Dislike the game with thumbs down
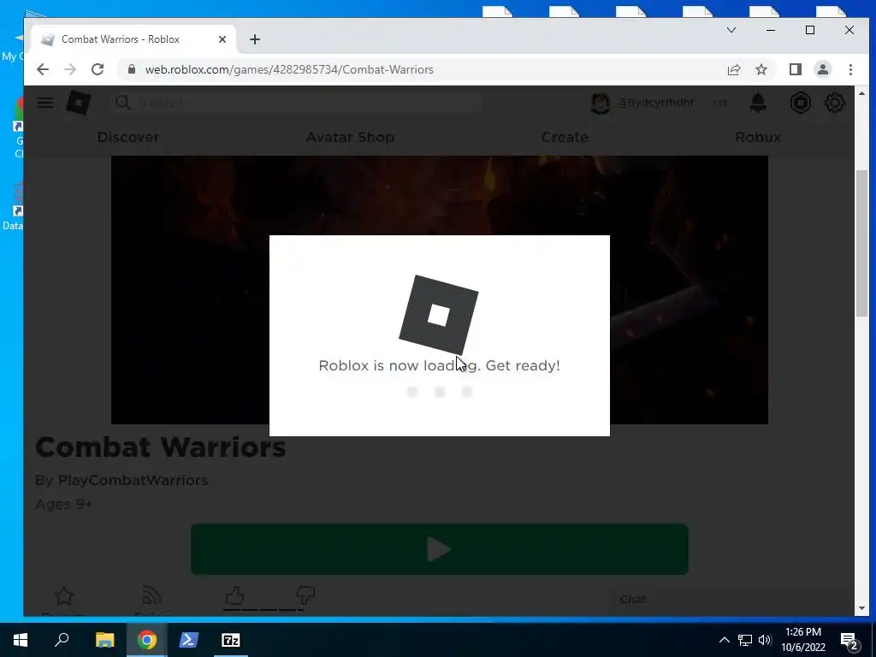 (305, 595)
